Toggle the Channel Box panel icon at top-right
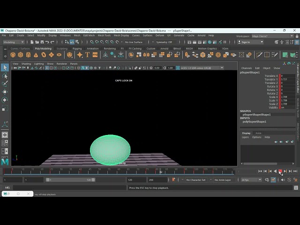The height and width of the screenshot is (225, 300). (297, 42)
